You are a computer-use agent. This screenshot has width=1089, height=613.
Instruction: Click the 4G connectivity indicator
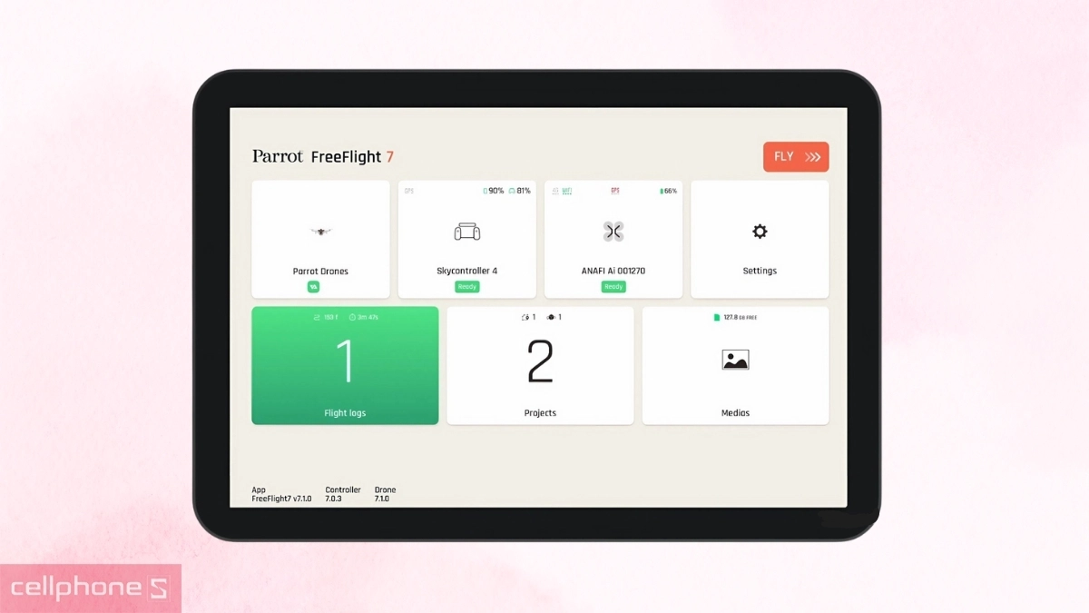tap(554, 191)
